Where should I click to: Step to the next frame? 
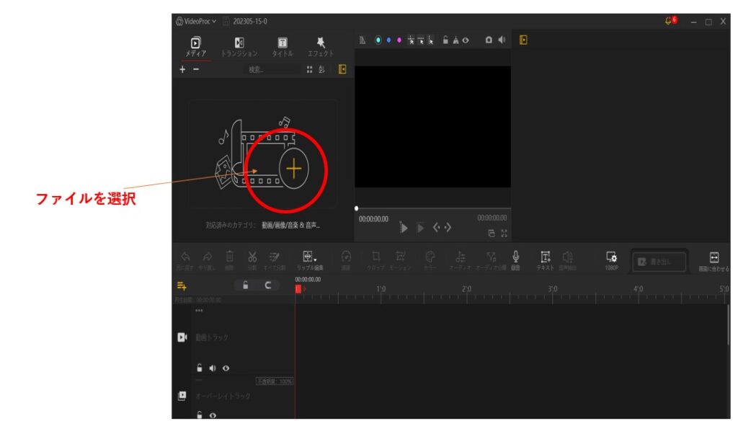pyautogui.click(x=448, y=228)
